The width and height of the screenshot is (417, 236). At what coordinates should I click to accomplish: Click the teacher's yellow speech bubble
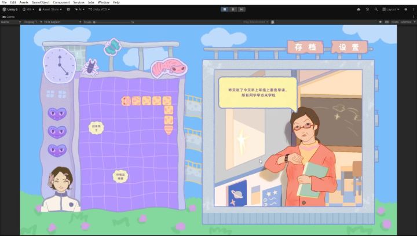point(257,93)
